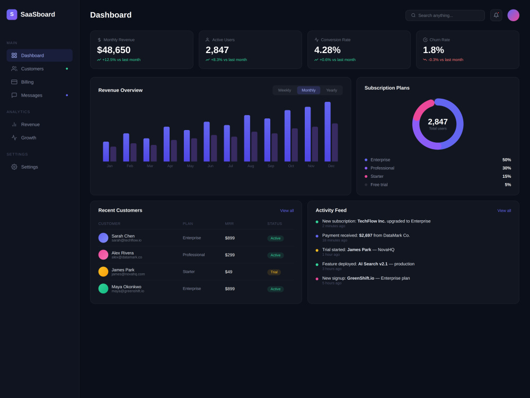Open the notifications bell
The height and width of the screenshot is (398, 530).
pos(496,15)
